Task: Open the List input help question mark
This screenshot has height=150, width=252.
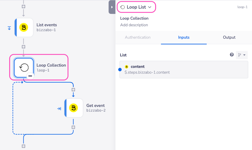Action: pos(232,55)
